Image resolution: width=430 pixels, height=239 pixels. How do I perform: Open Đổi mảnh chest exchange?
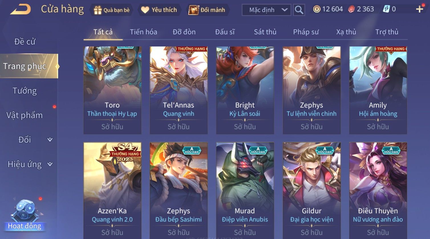pyautogui.click(x=207, y=10)
